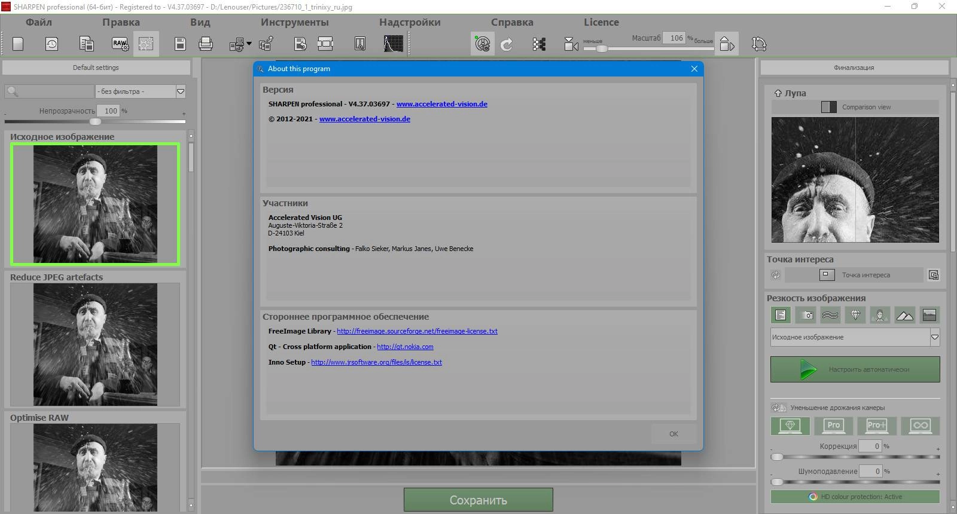Select the Optimise RAW preset thumbnail
Image resolution: width=957 pixels, height=514 pixels.
pyautogui.click(x=95, y=467)
